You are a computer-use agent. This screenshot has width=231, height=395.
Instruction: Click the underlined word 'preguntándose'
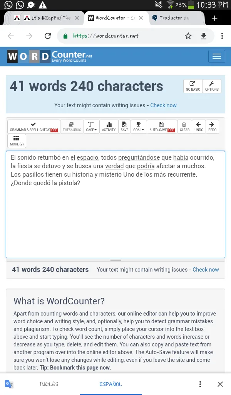[139, 158]
